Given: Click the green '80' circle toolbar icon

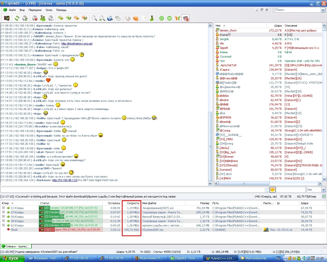Looking at the screenshot, I should pos(169,18).
